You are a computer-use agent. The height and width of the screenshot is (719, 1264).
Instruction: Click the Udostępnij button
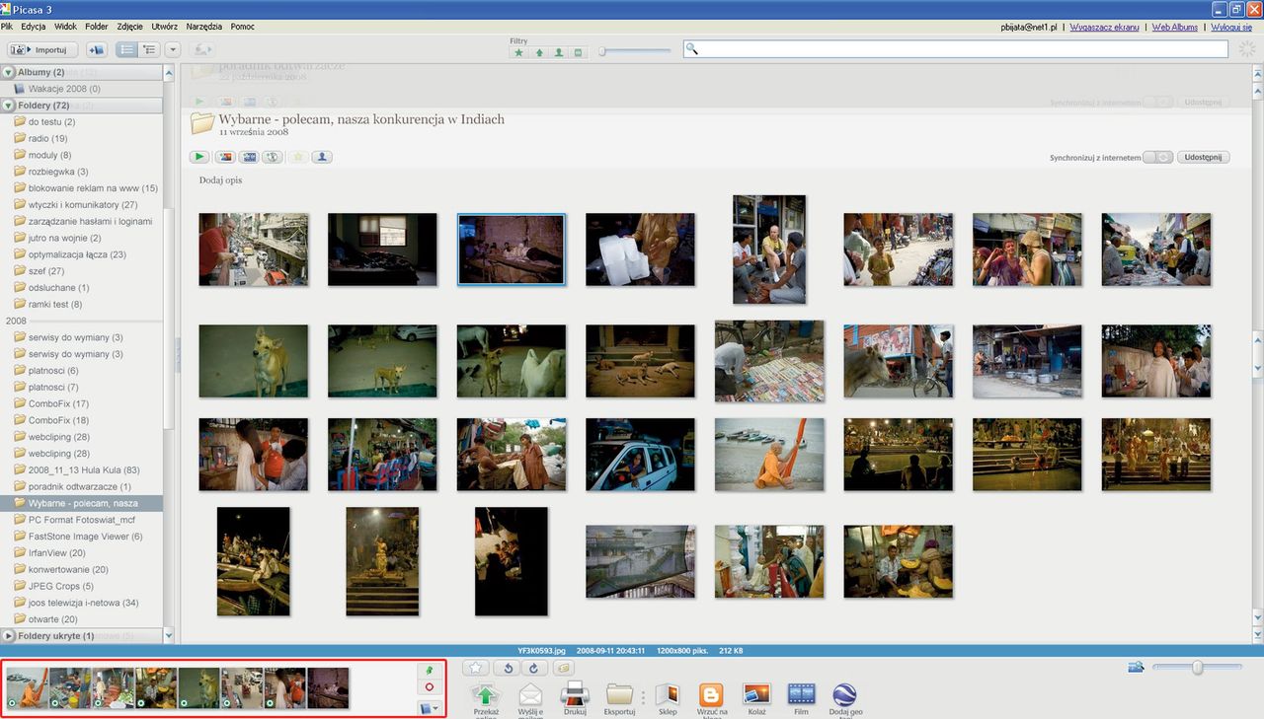coord(1203,158)
